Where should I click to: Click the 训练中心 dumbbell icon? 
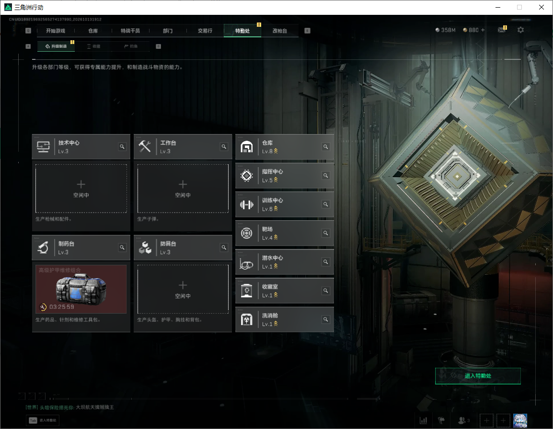pos(246,204)
